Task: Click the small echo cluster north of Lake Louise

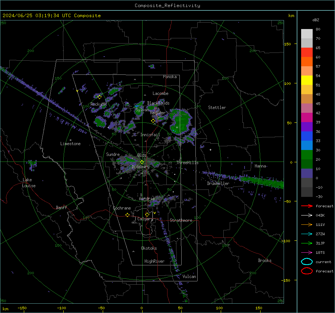Action: coord(32,165)
